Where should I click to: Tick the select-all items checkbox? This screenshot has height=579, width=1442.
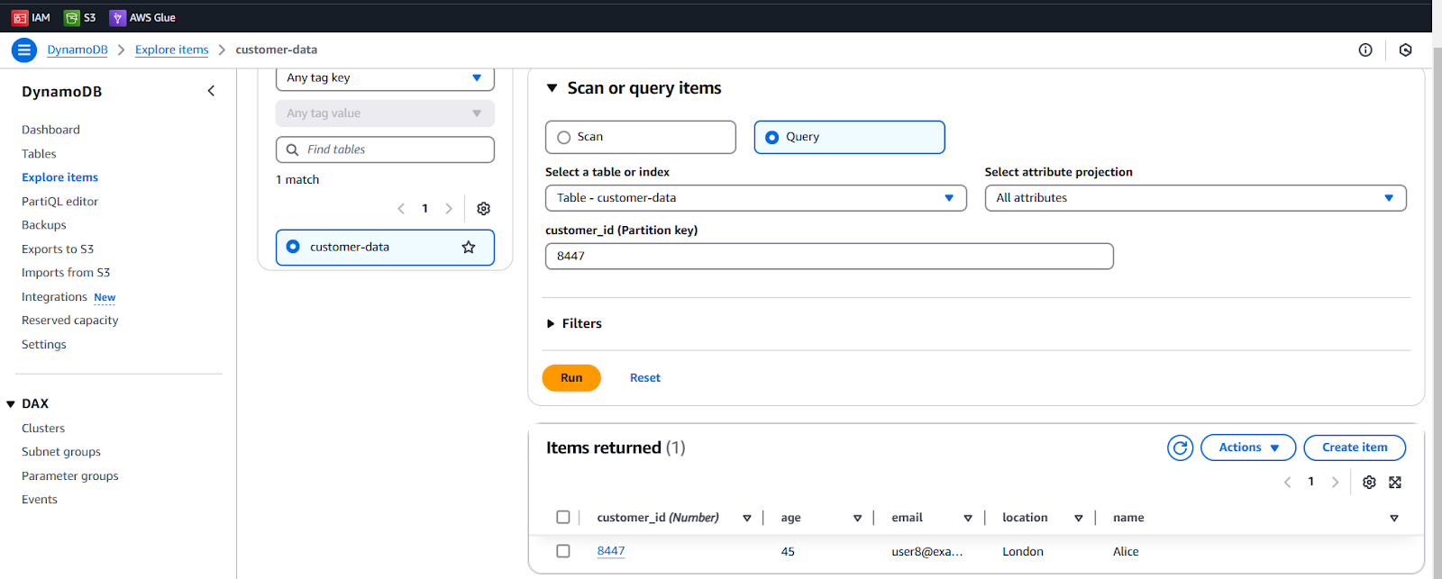click(563, 518)
